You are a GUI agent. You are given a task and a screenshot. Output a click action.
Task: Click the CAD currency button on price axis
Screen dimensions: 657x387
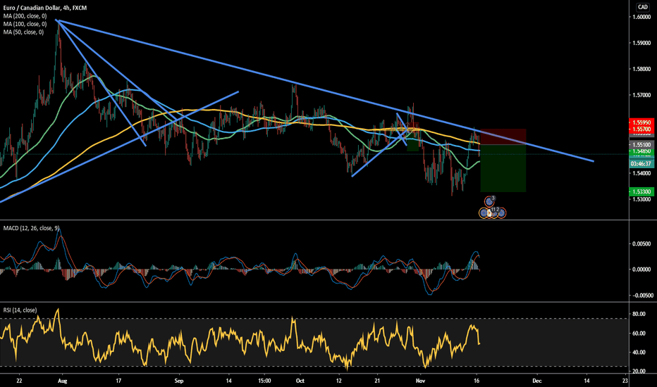(642, 7)
